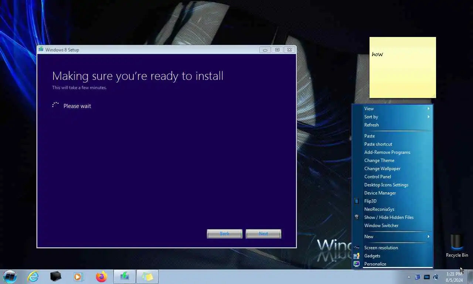The height and width of the screenshot is (284, 473).
Task: Click the "Making sure you're ready to install" heading
Action: click(x=138, y=76)
